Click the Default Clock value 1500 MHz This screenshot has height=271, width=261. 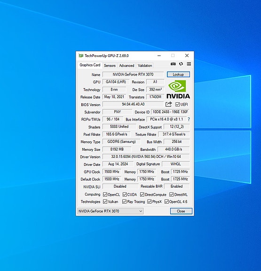click(x=112, y=179)
